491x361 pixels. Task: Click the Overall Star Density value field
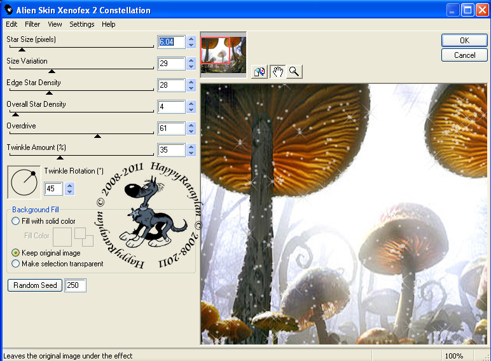[x=171, y=106]
